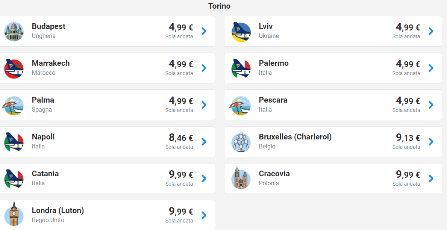Click the Budapest parliament building icon
The image size is (447, 230).
(x=14, y=31)
